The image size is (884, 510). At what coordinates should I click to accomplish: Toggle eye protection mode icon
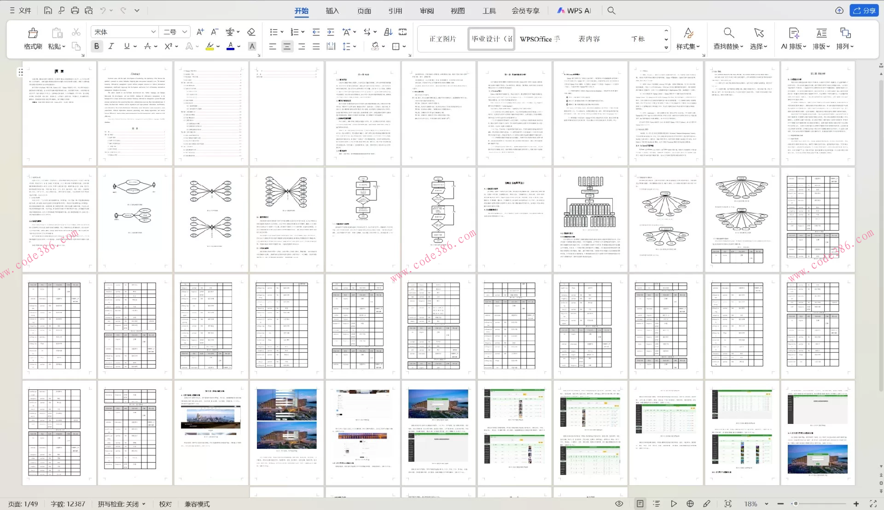(619, 504)
